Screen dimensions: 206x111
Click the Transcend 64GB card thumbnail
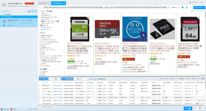[190, 29]
